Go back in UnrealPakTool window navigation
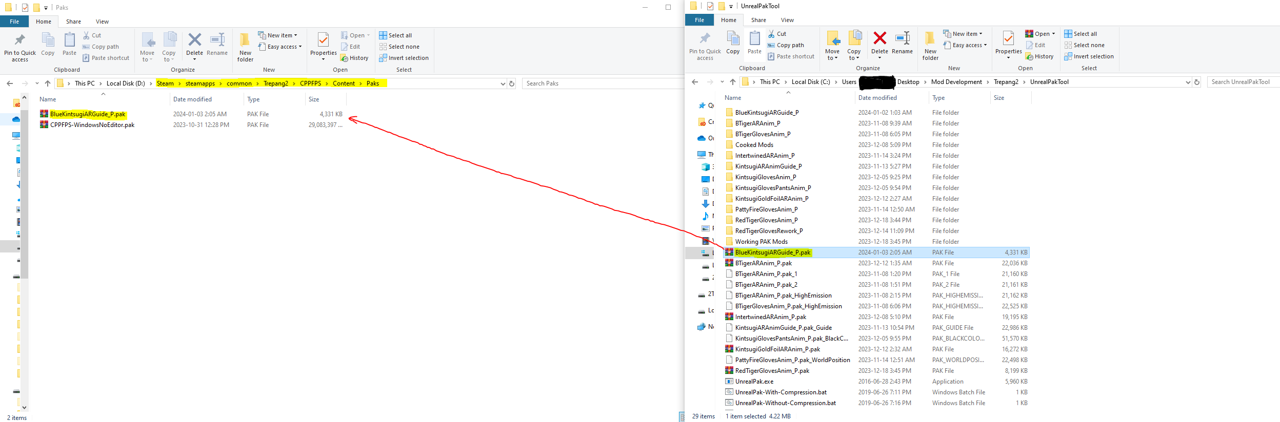Image resolution: width=1280 pixels, height=422 pixels. click(695, 82)
